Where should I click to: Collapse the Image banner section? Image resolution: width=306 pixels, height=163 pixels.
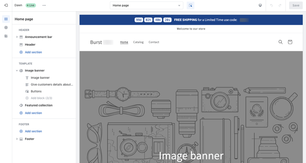(17, 71)
